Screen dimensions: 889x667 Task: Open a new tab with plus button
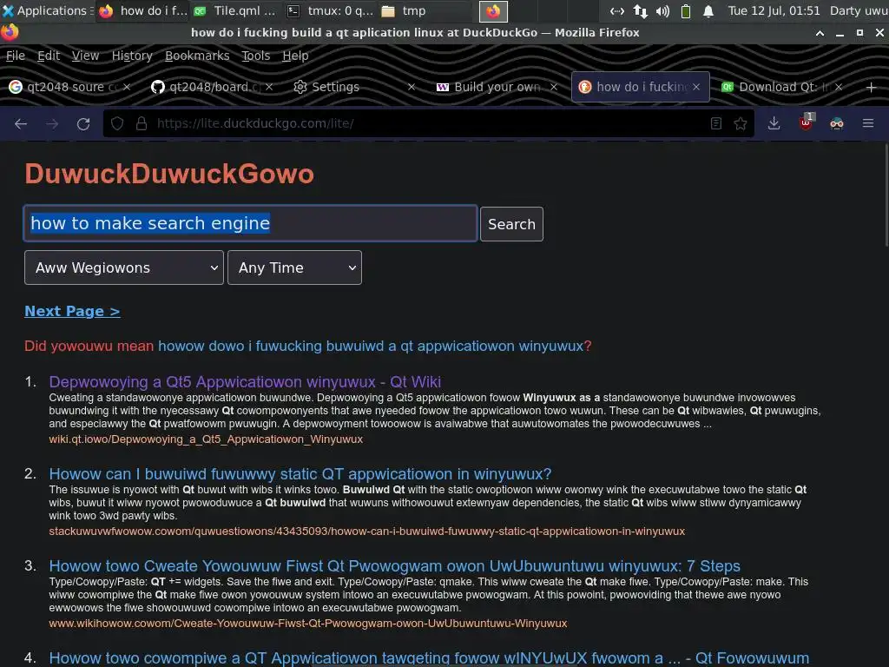click(872, 88)
